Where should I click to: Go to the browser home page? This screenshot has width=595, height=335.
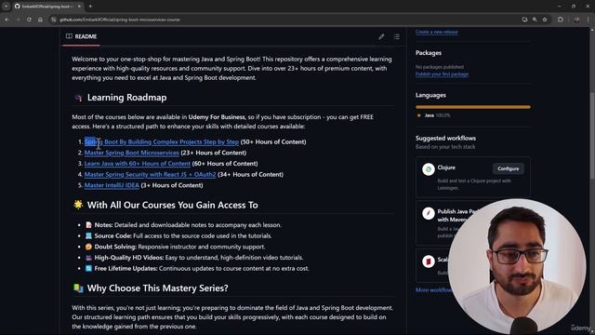click(40, 20)
